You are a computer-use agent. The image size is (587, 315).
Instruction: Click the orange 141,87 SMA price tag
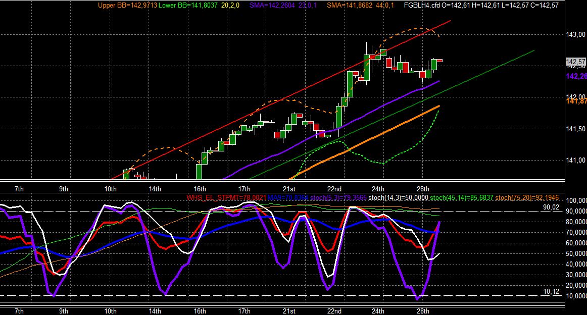click(576, 101)
